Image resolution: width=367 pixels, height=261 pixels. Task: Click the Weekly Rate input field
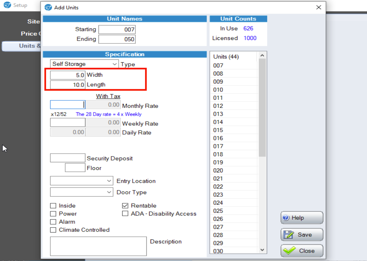click(68, 122)
